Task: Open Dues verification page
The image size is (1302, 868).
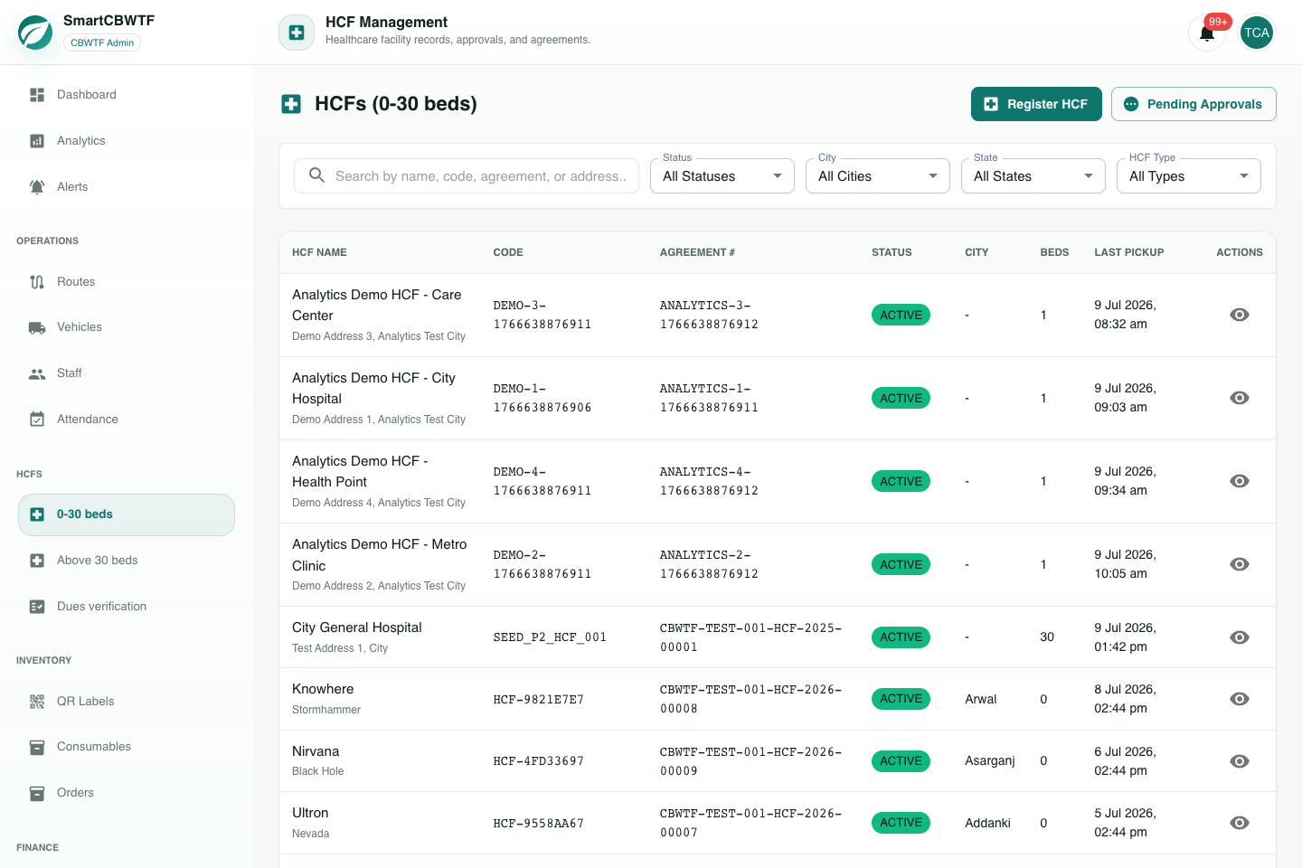Action: 127,607
